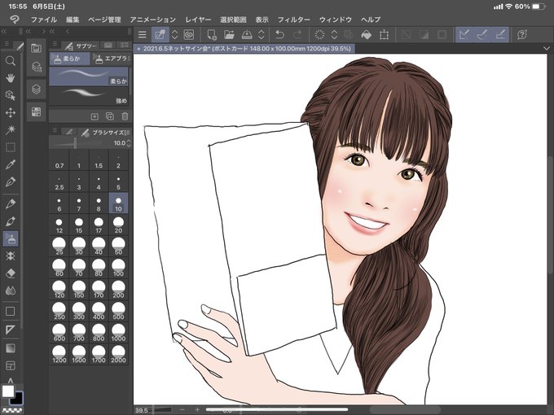Select the Eraser tool
The width and height of the screenshot is (554, 415).
pyautogui.click(x=11, y=273)
